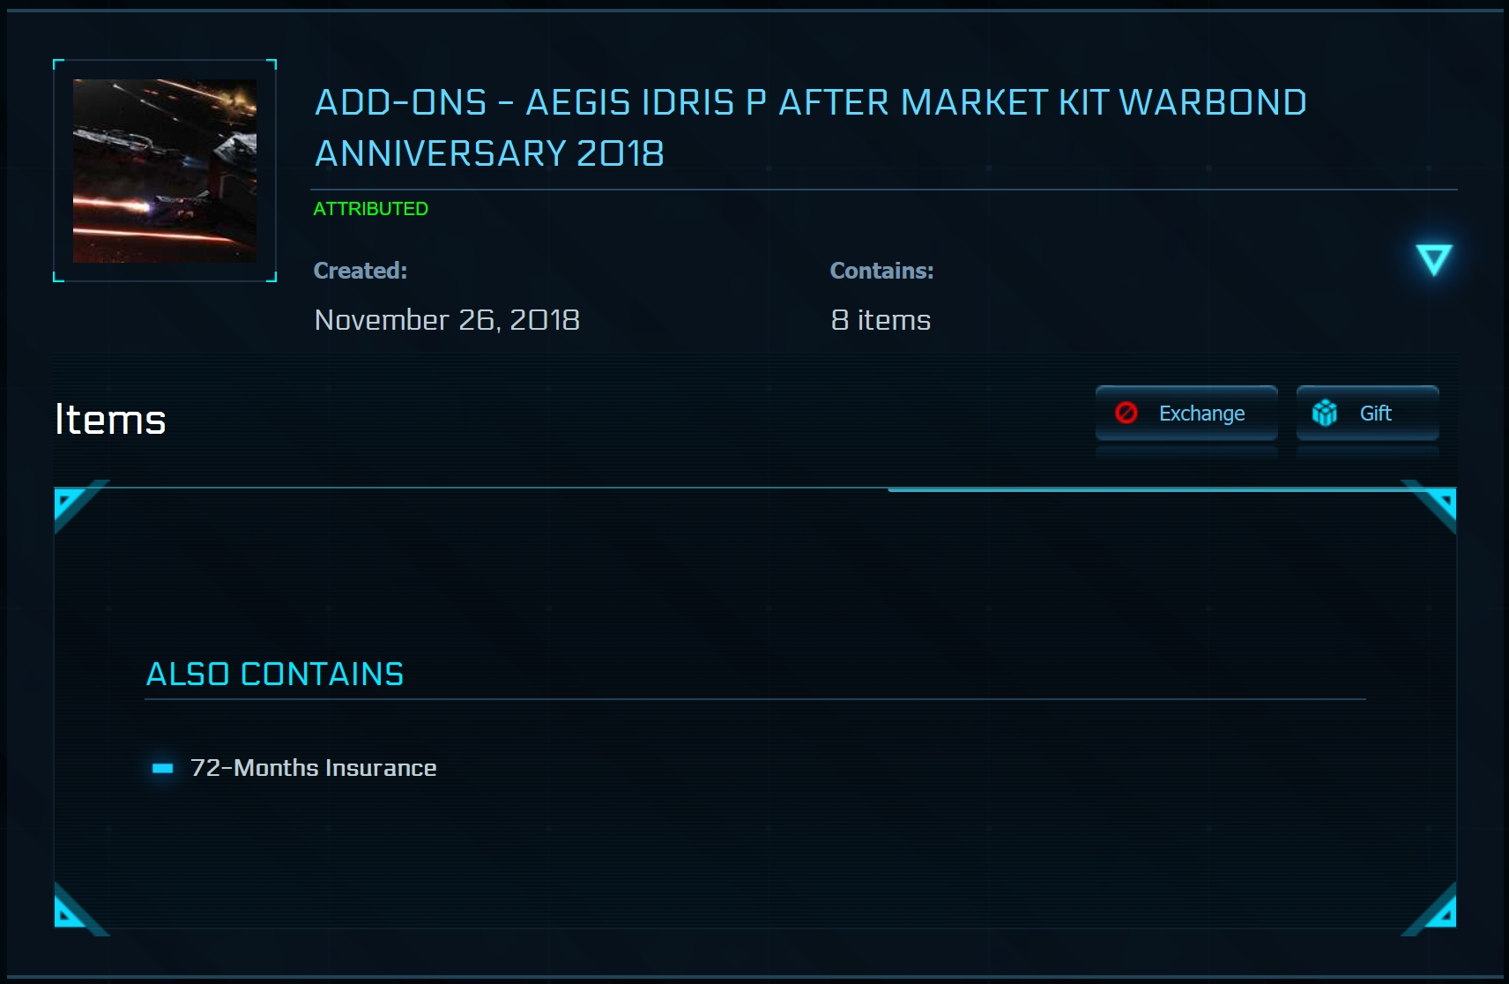Click the Contains label

tap(881, 271)
